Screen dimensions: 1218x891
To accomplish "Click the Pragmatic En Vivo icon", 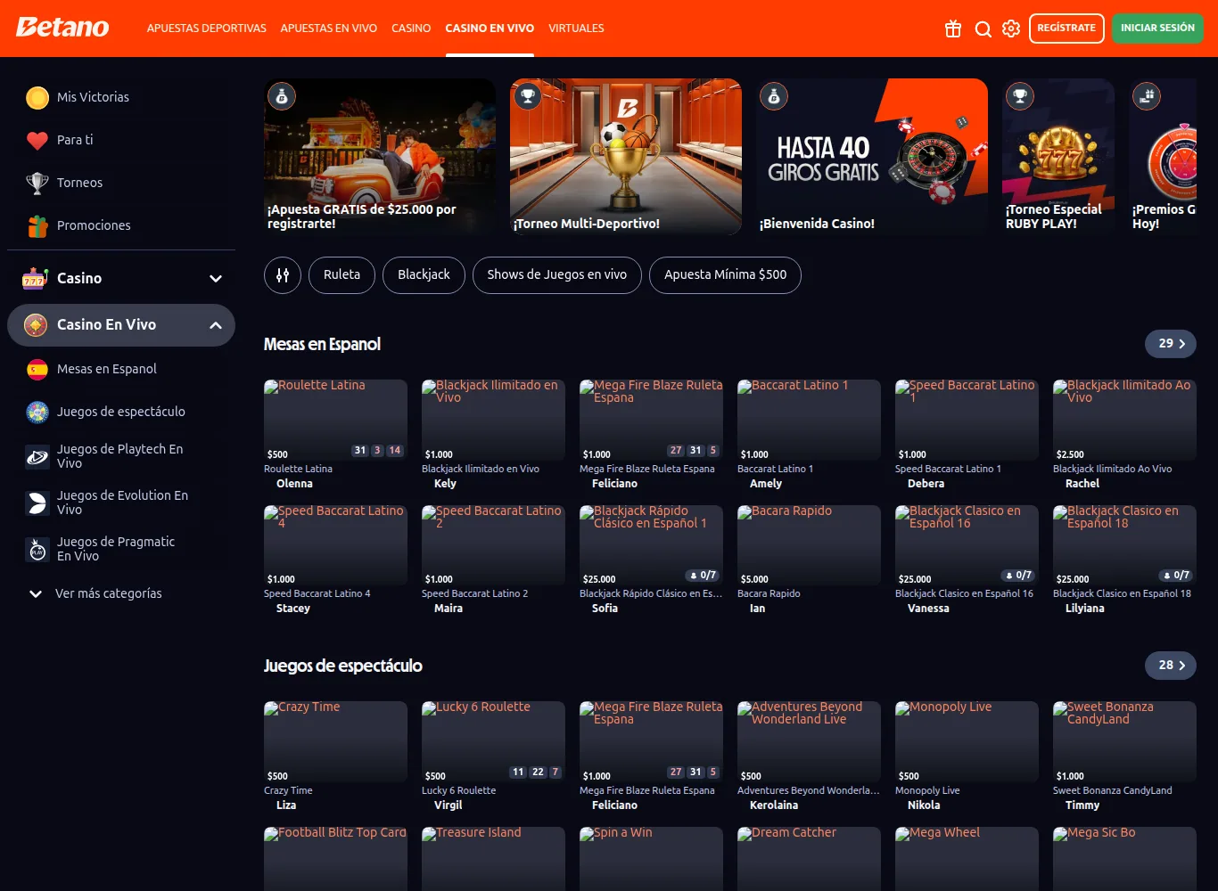I will pos(37,549).
